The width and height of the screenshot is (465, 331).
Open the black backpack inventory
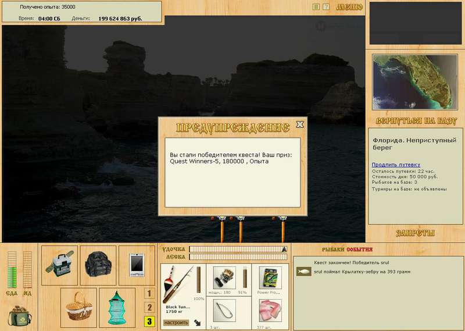98,265
